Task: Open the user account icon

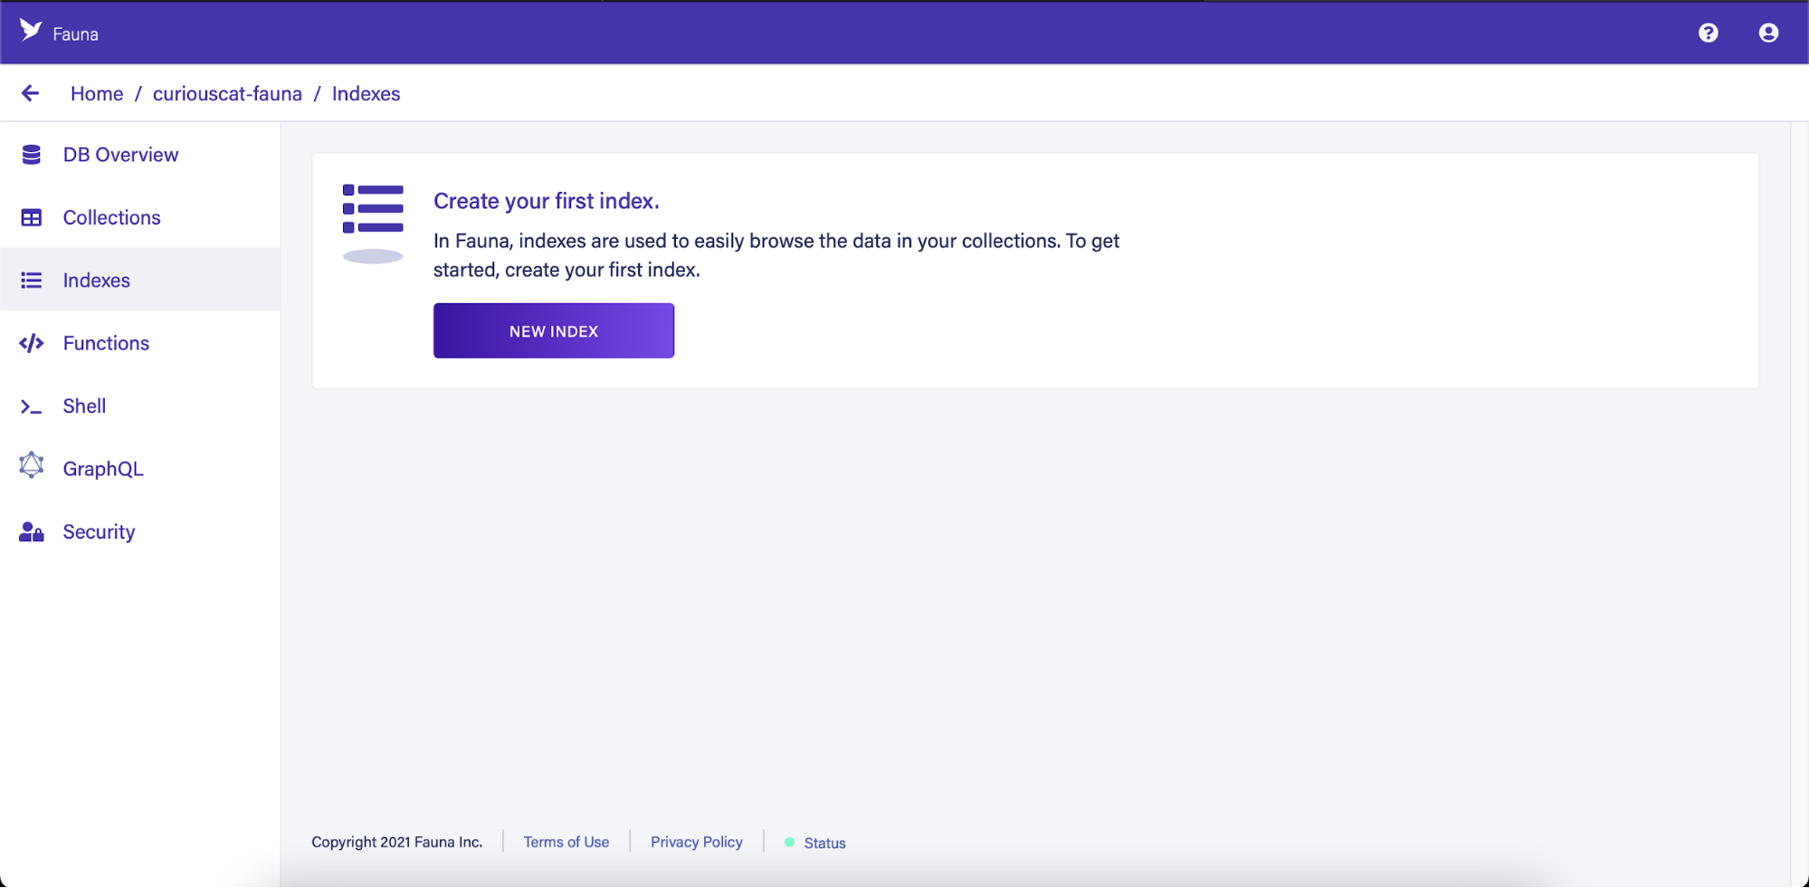Action: point(1766,33)
